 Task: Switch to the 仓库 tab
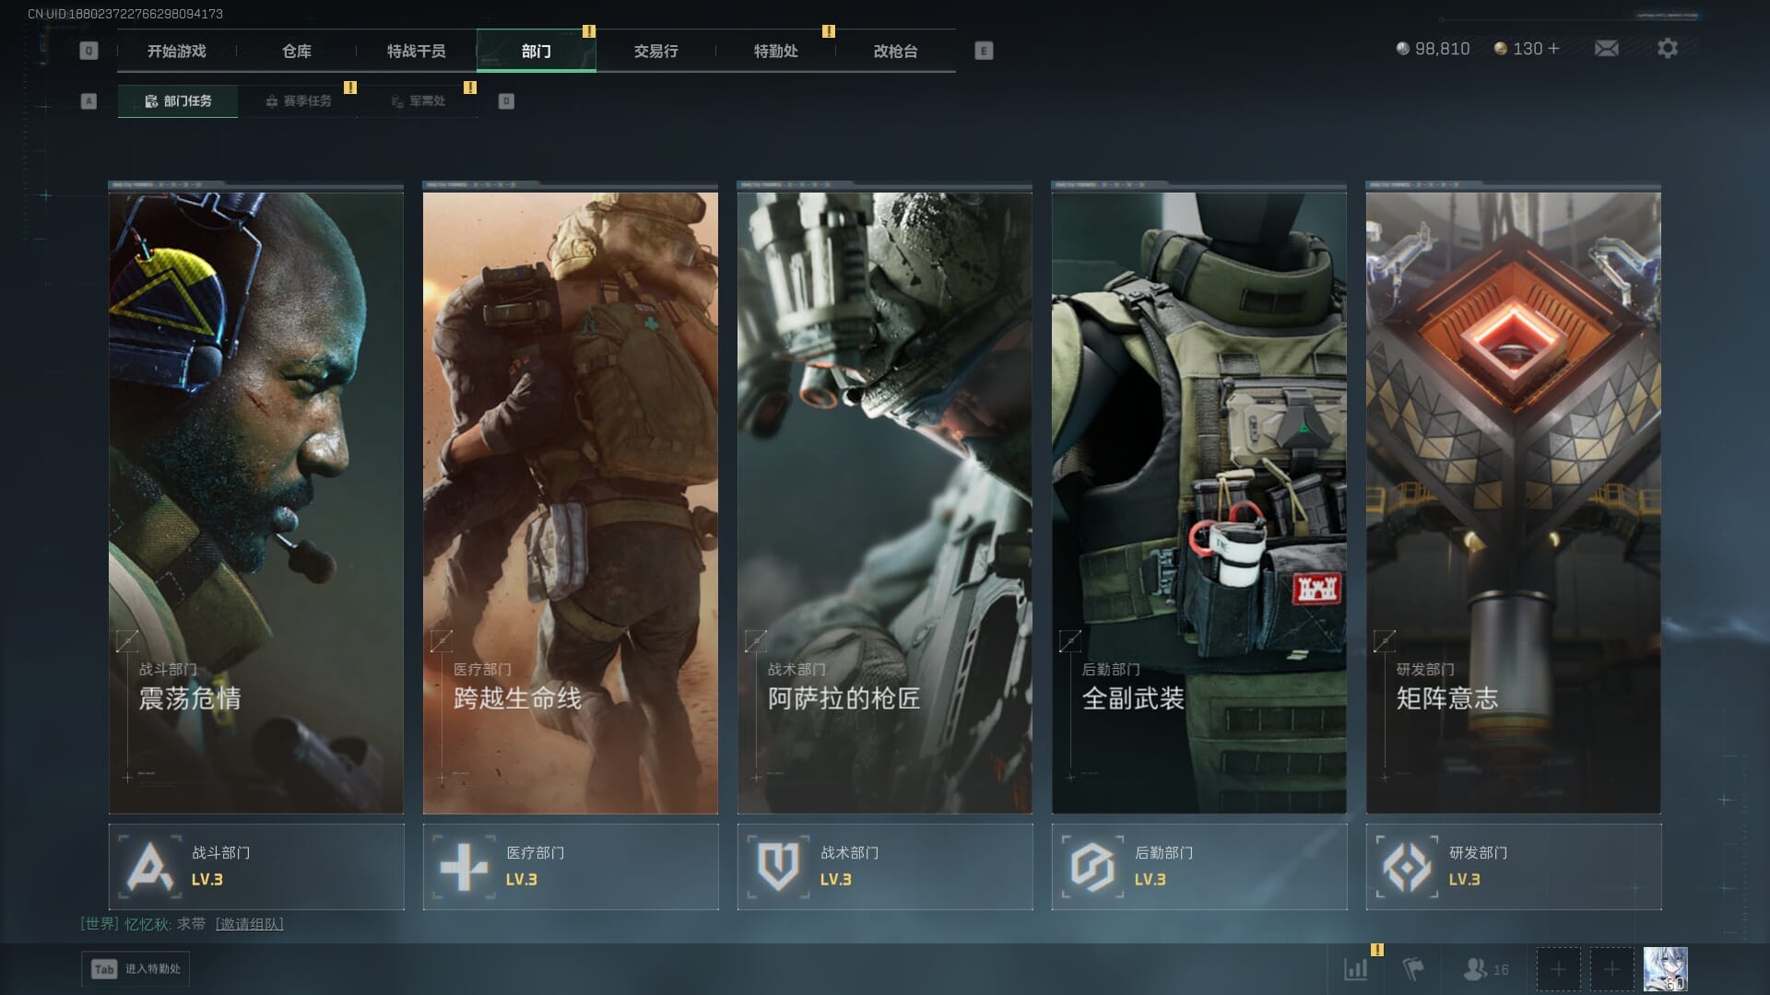pyautogui.click(x=296, y=52)
